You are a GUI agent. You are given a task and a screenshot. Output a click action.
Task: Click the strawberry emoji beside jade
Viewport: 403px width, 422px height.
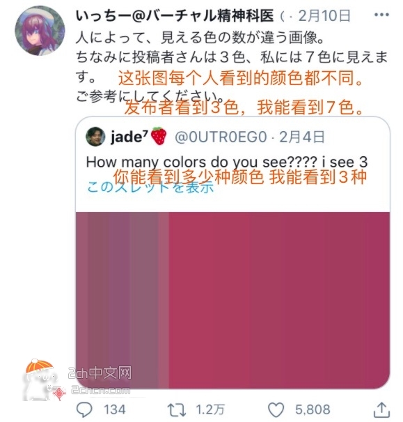pyautogui.click(x=159, y=136)
